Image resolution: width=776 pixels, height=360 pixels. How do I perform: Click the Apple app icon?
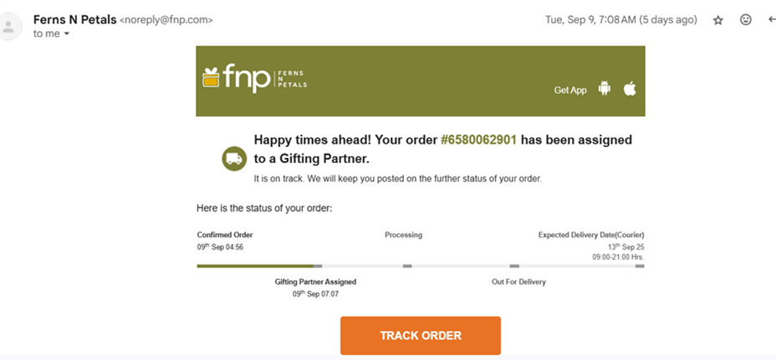(630, 89)
